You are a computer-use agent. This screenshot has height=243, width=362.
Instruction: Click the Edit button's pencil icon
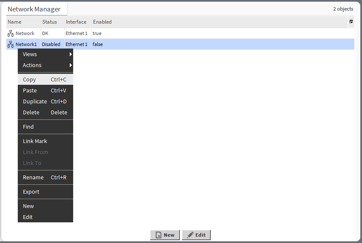tap(190, 235)
